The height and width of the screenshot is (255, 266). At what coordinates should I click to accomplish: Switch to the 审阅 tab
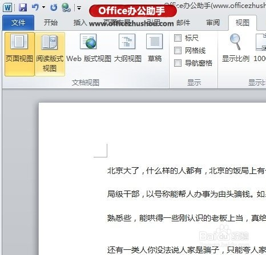[213, 23]
